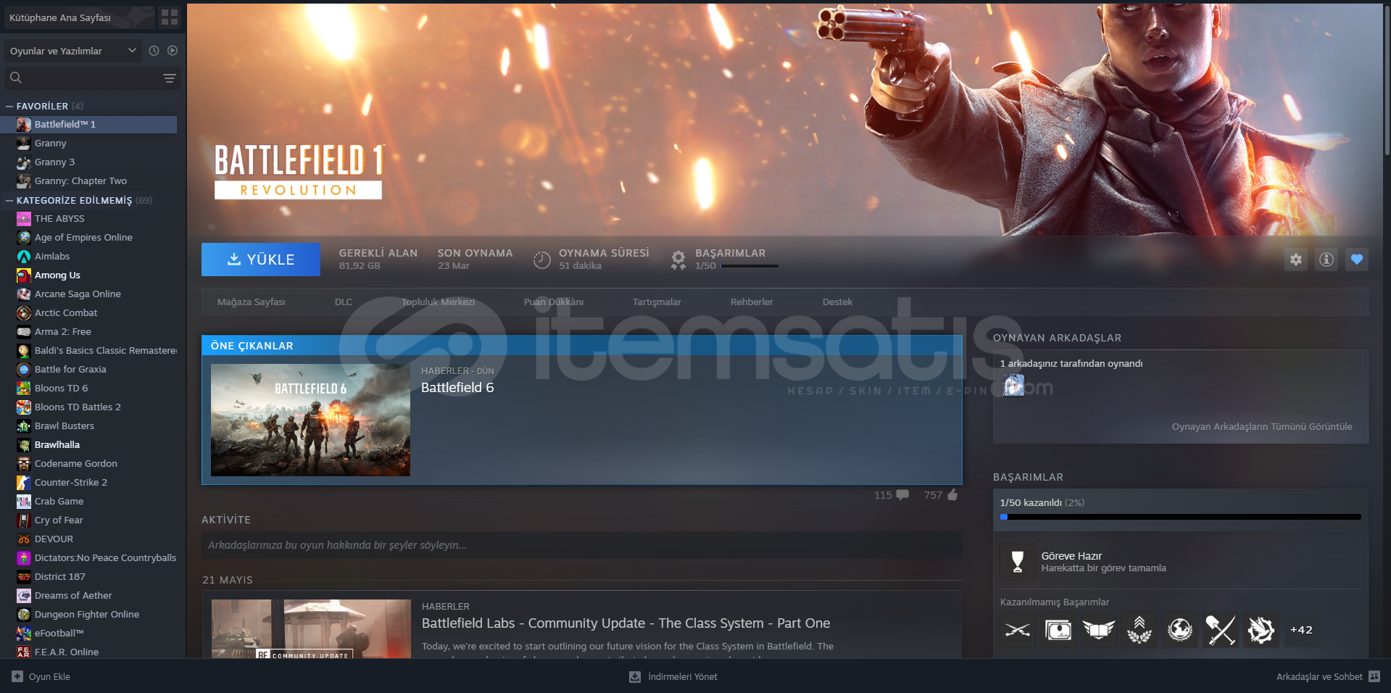Open the camera-style locked achievement icon
The height and width of the screenshot is (693, 1391).
point(1058,630)
